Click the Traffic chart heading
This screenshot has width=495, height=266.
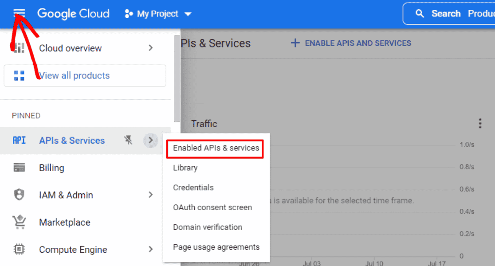pos(204,124)
